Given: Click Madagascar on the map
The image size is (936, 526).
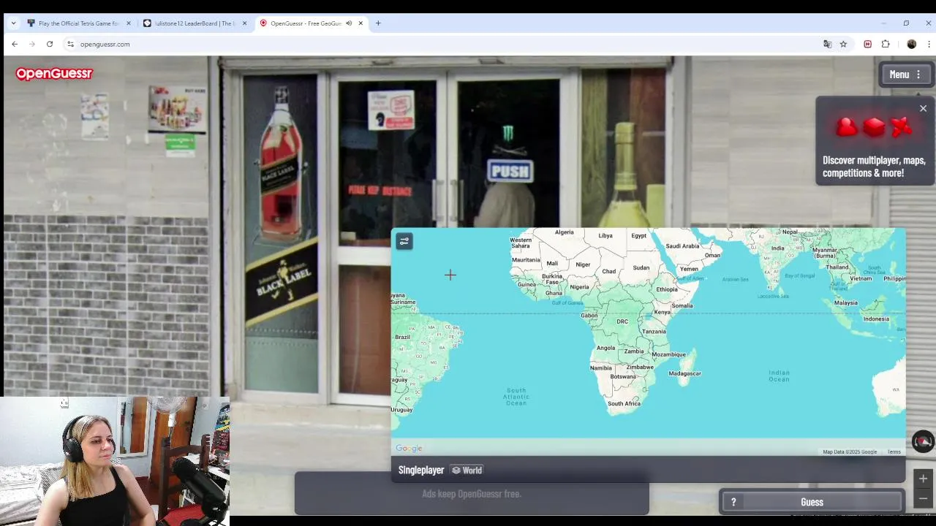Looking at the screenshot, I should click(685, 373).
